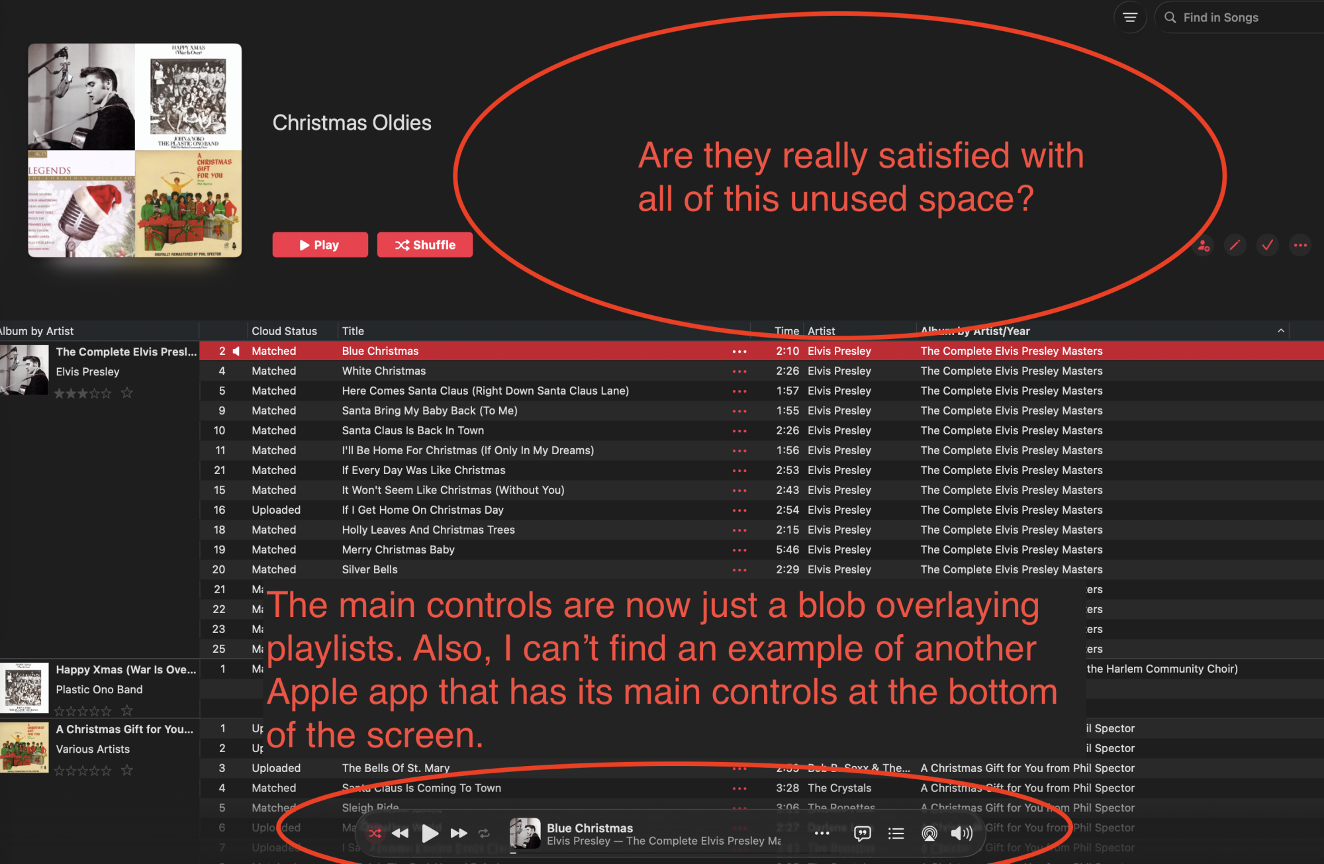Skip to previous track
1324x864 pixels.
tap(400, 834)
